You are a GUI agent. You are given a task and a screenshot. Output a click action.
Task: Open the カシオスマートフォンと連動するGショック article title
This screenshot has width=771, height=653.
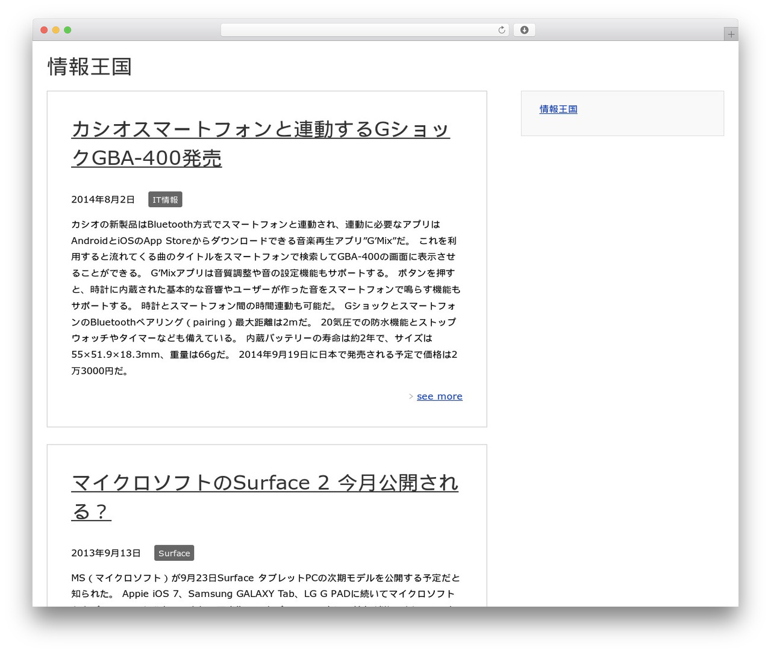pyautogui.click(x=260, y=143)
